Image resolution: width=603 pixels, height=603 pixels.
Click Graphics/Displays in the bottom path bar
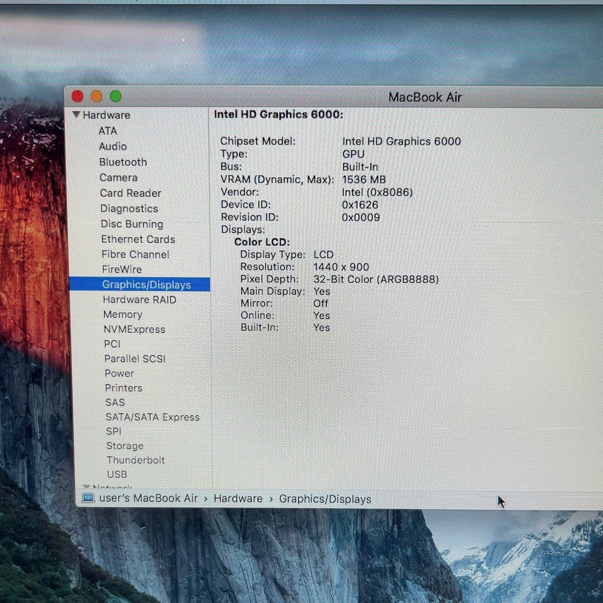point(325,499)
